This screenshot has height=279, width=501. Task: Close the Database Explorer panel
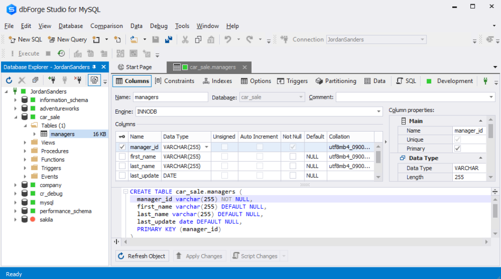pyautogui.click(x=103, y=67)
